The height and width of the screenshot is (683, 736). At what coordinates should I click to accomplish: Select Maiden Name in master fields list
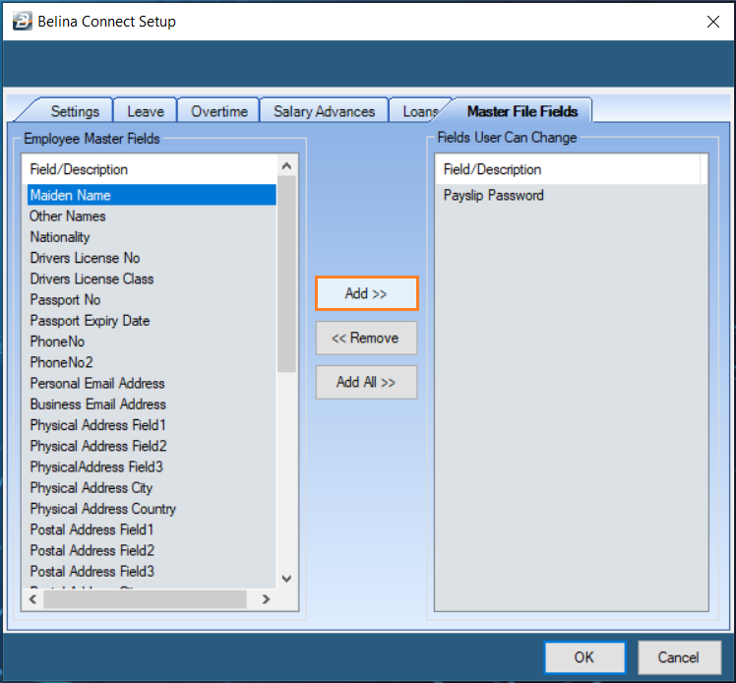pos(152,195)
